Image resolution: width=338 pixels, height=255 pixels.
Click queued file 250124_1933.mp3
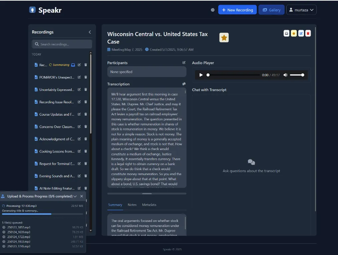pyautogui.click(x=19, y=241)
